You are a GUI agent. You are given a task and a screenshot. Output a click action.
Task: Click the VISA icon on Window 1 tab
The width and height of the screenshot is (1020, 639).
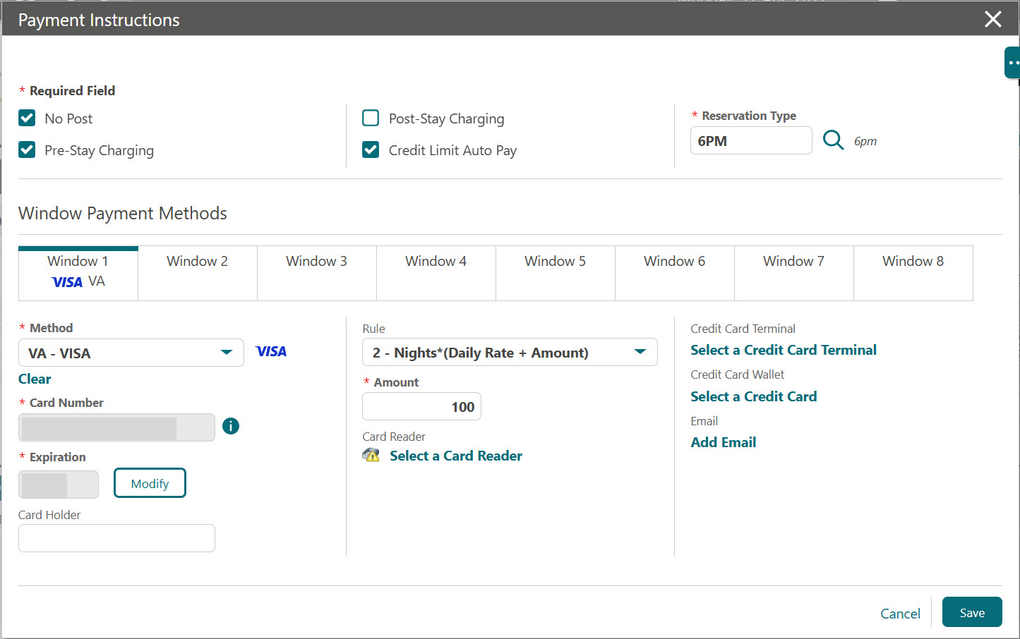point(67,282)
